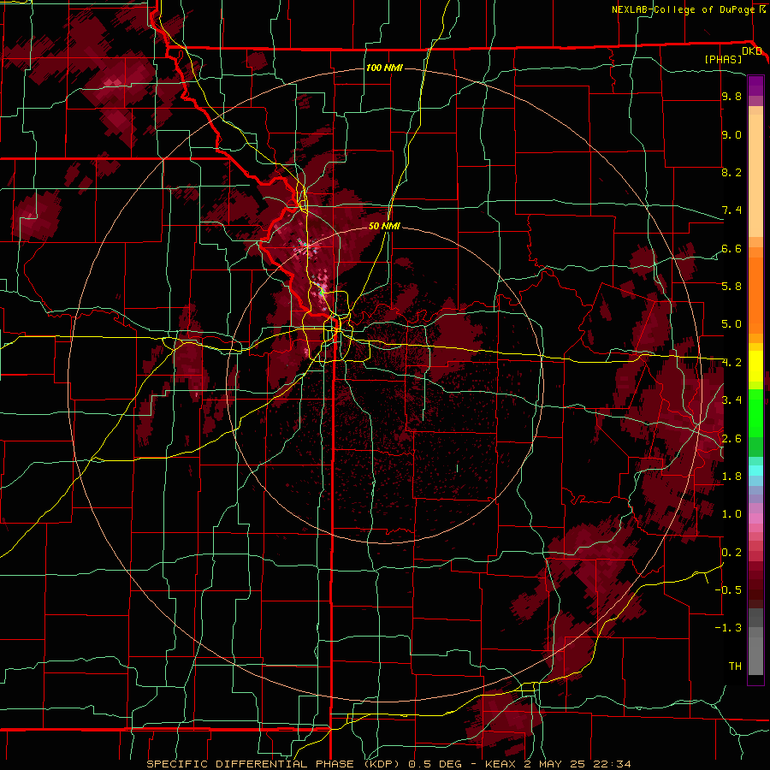Click the TH threshold label on the legend

pyautogui.click(x=735, y=666)
